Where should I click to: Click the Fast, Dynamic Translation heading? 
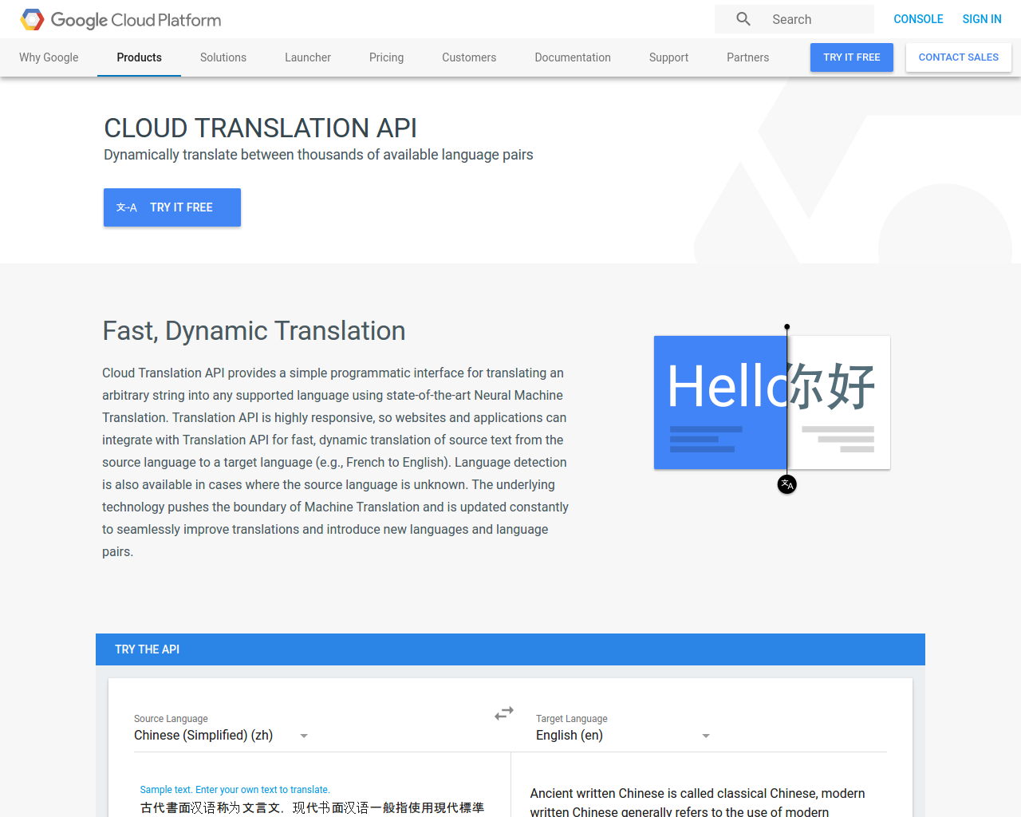254,330
